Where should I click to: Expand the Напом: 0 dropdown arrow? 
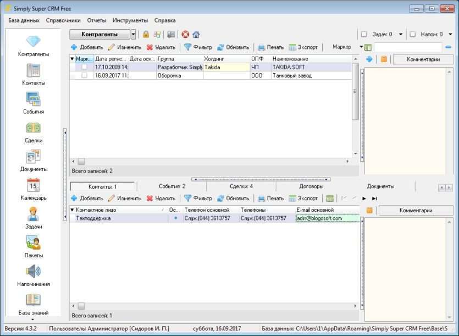(451, 34)
